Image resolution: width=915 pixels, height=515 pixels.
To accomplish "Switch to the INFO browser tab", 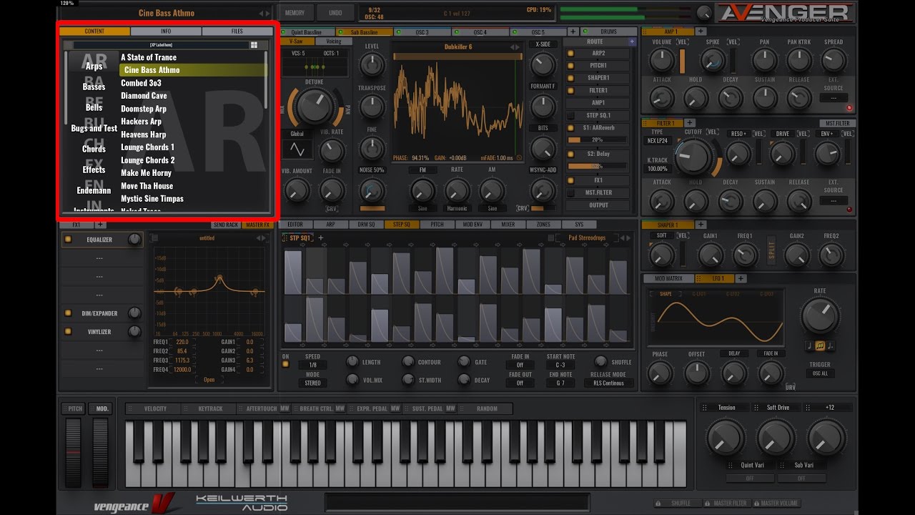I will point(166,31).
